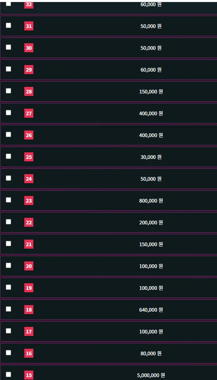Image resolution: width=217 pixels, height=380 pixels.
Task: Check the checkbox for row 31
Action: click(x=9, y=25)
